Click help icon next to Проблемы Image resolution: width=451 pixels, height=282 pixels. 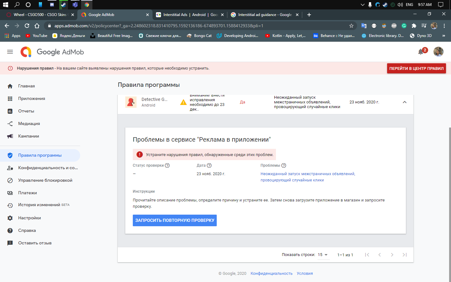[284, 165]
